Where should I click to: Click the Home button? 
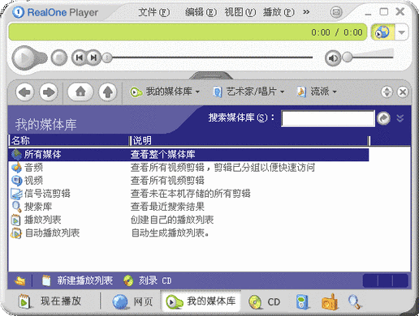tap(80, 92)
